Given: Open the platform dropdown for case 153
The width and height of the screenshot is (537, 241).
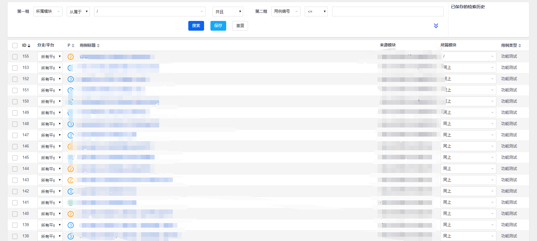Looking at the screenshot, I should click(x=50, y=68).
